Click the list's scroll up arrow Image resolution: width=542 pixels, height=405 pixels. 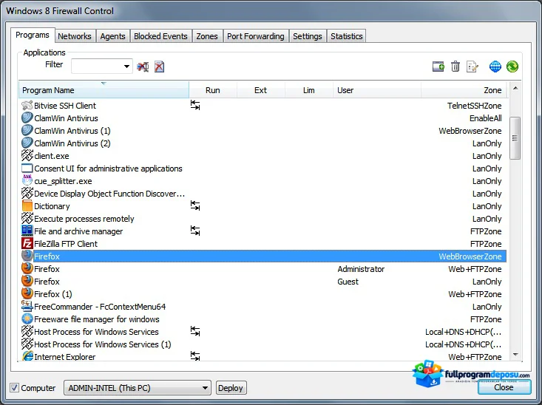pyautogui.click(x=515, y=88)
